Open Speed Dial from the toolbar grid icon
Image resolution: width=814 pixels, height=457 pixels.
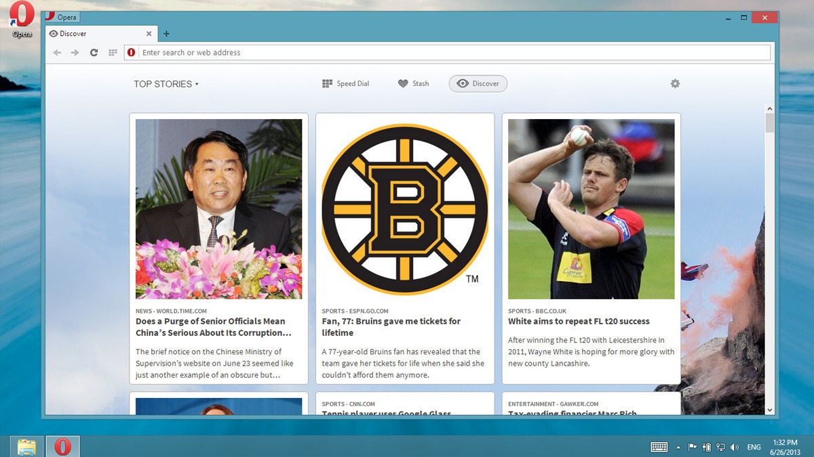[x=113, y=53]
